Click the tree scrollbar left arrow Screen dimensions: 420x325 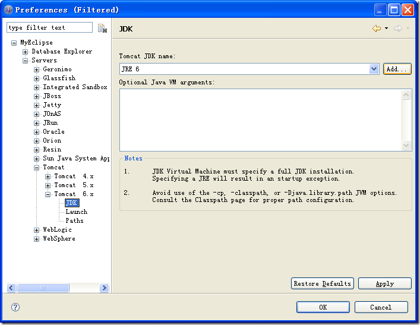click(11, 288)
